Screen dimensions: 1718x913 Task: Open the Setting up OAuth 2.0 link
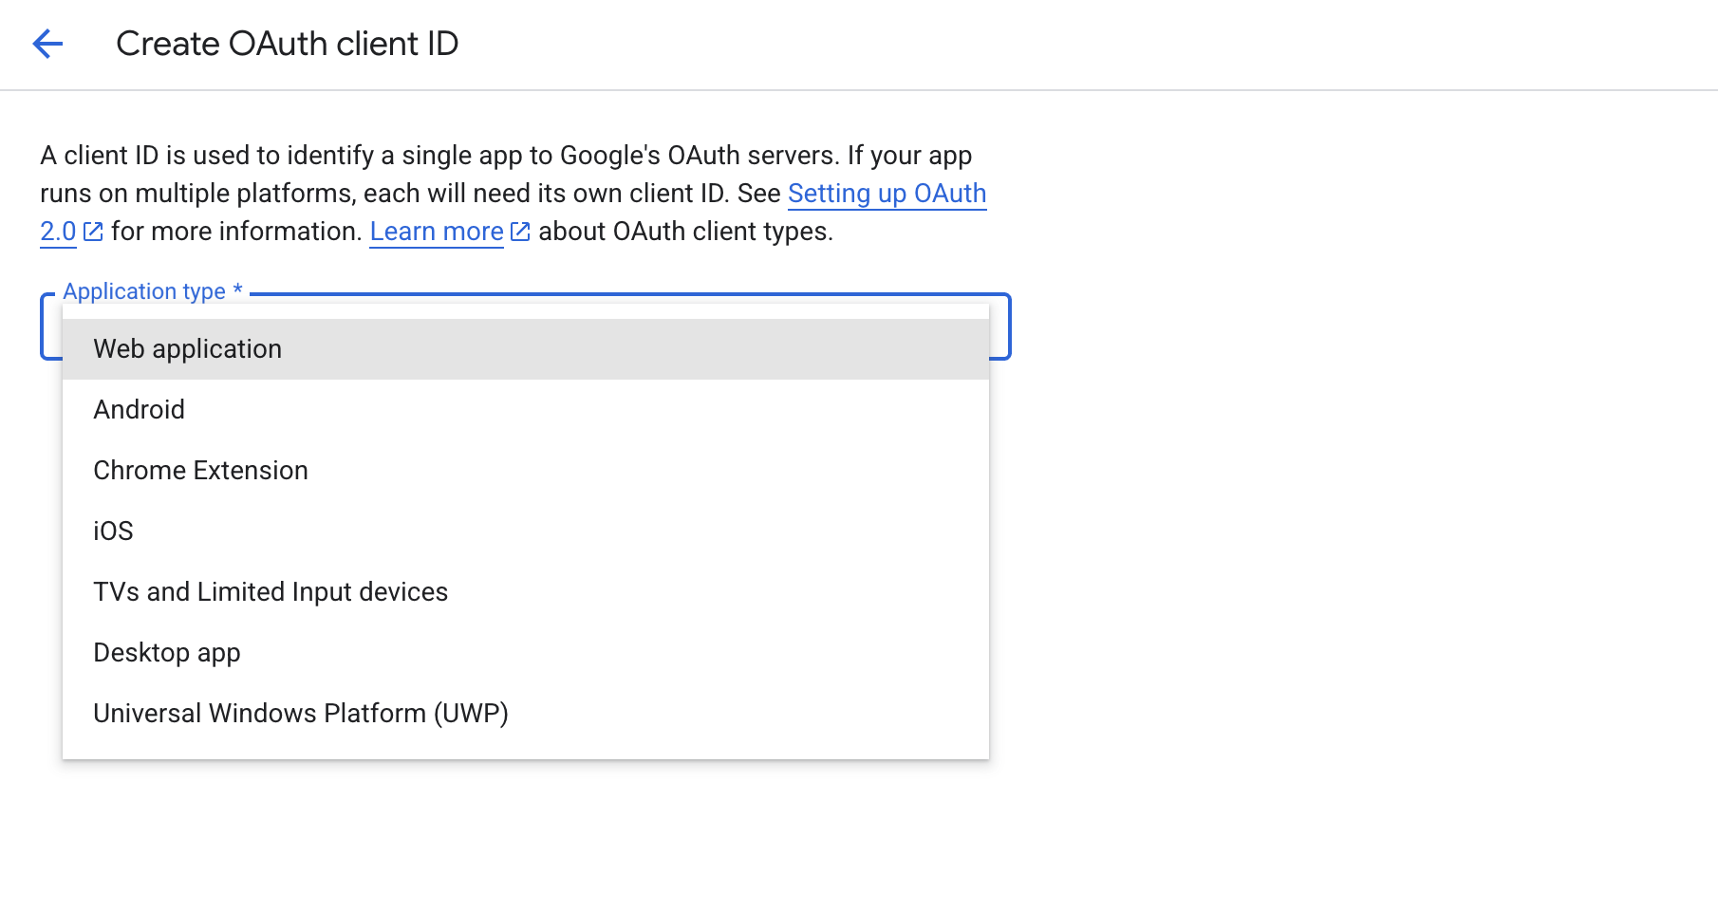pos(887,194)
